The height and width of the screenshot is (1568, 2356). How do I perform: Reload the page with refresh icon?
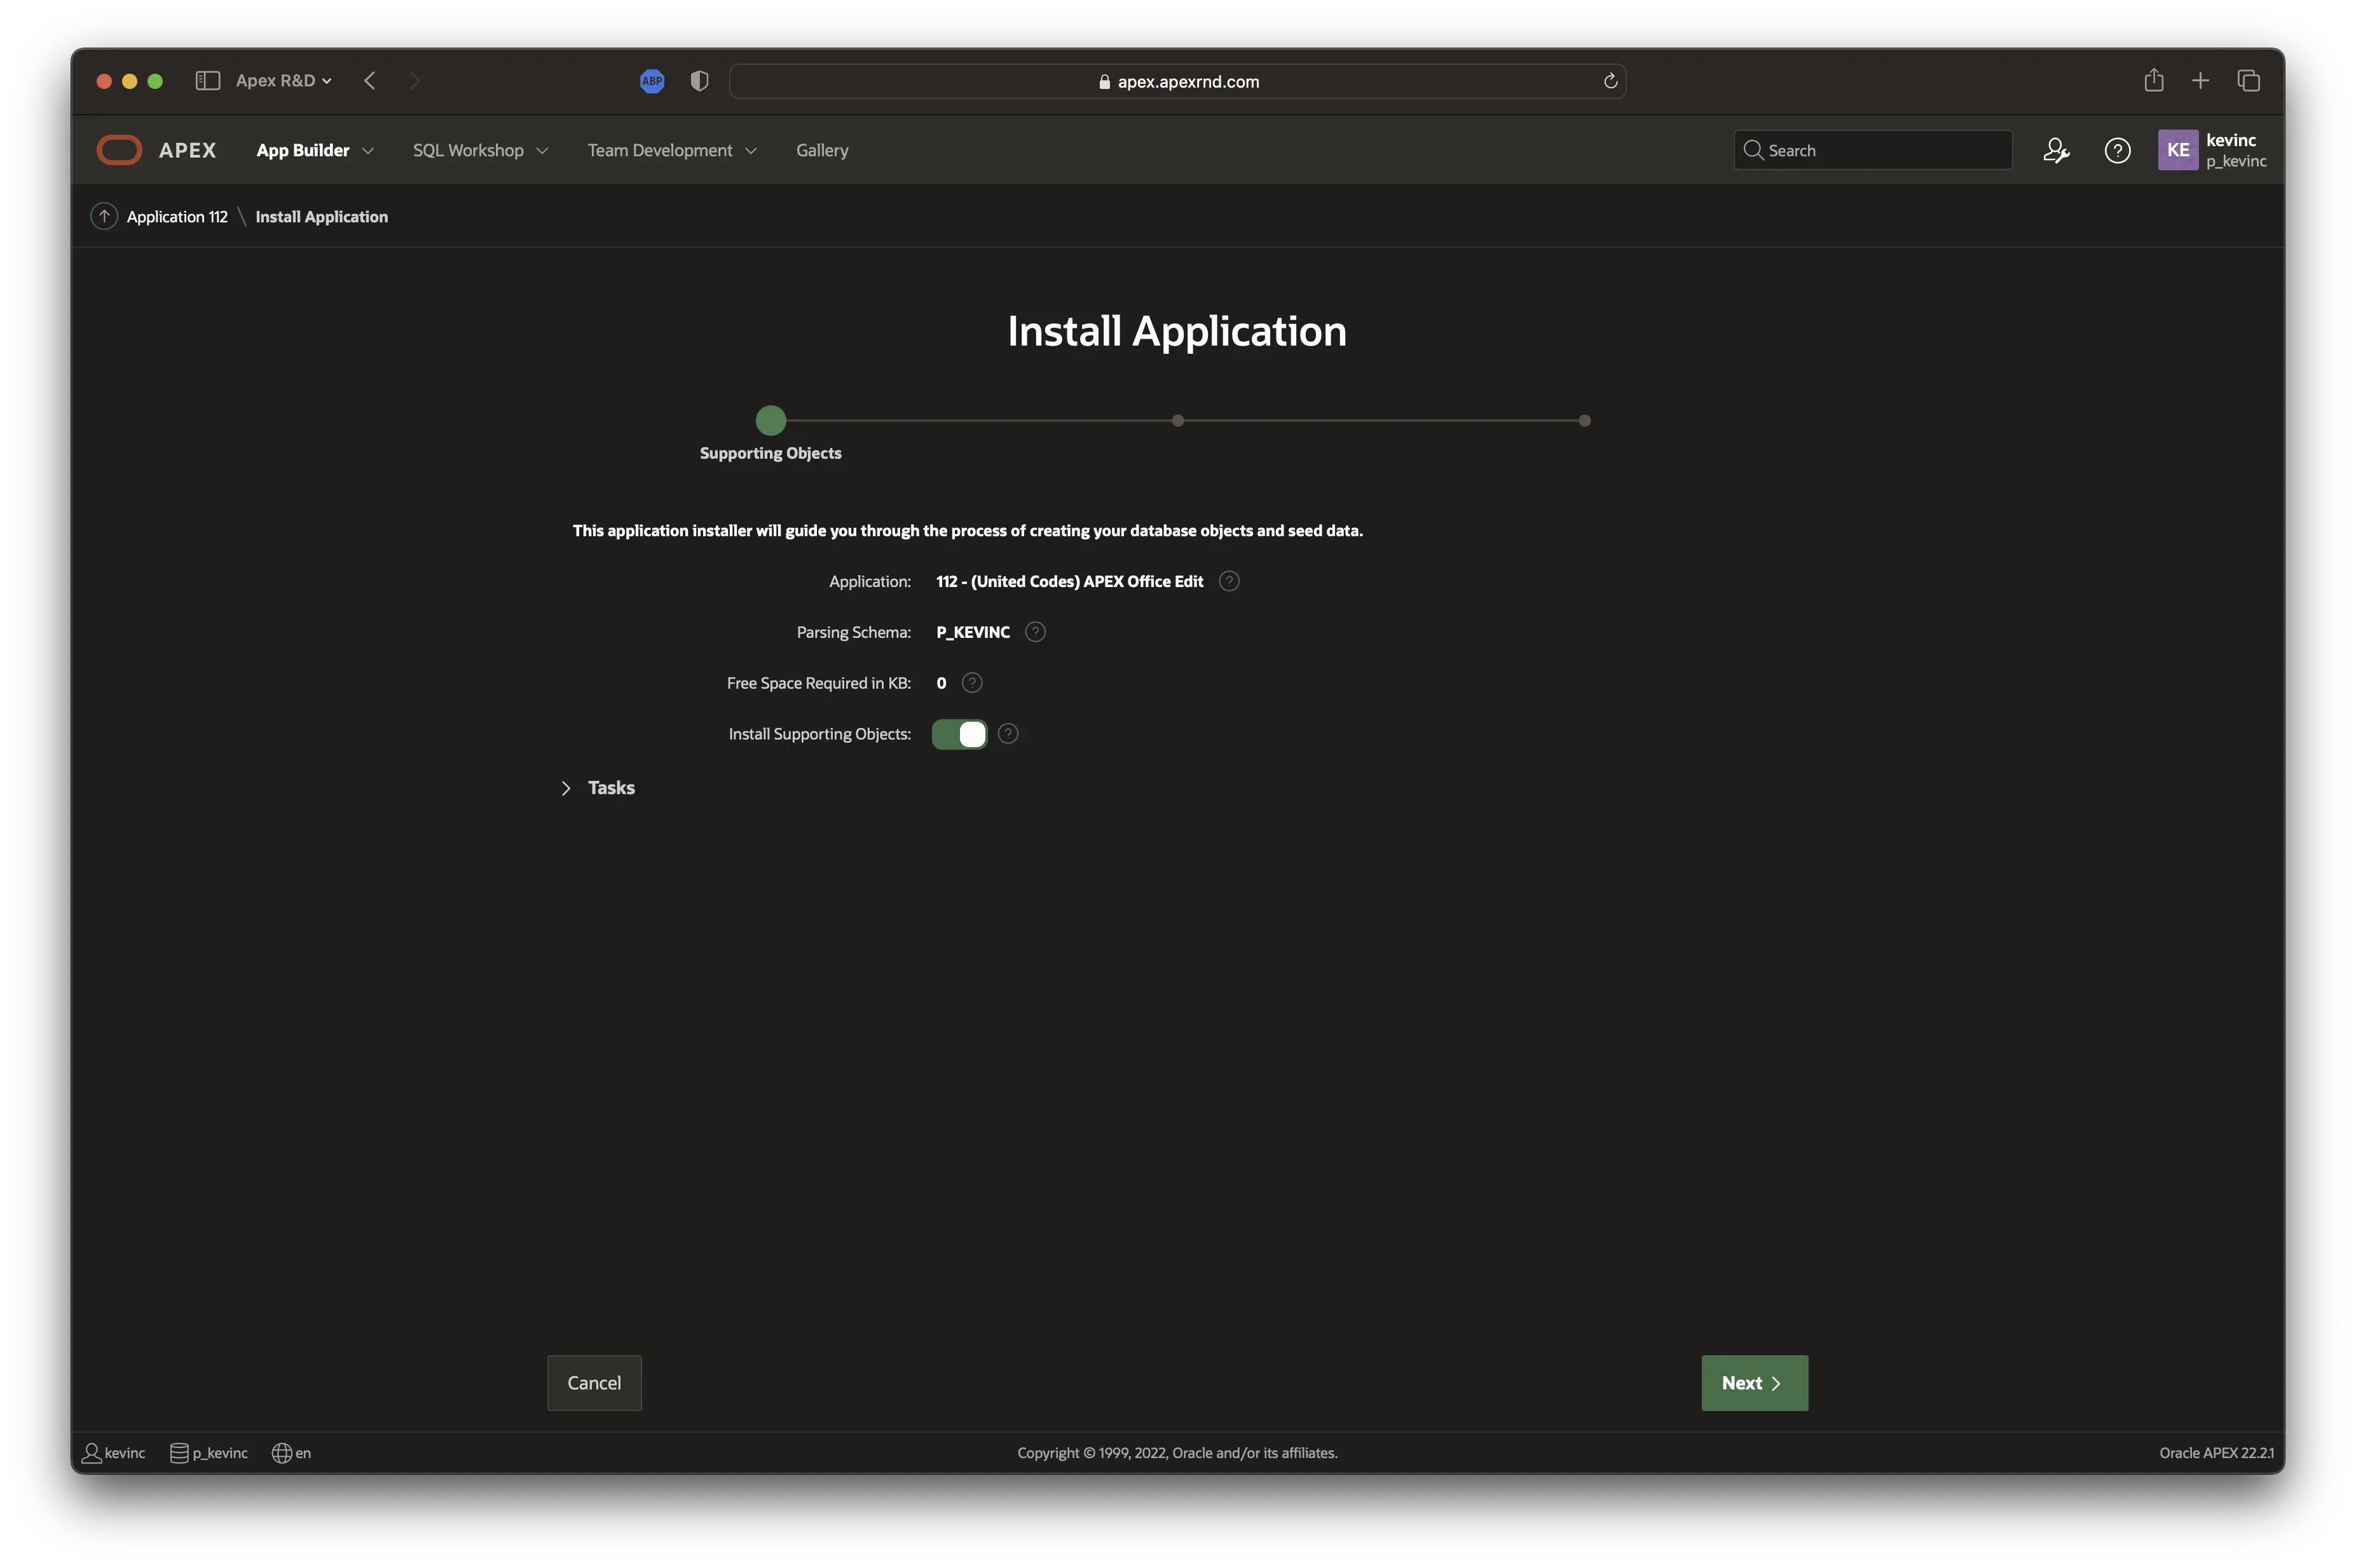pyautogui.click(x=1610, y=81)
